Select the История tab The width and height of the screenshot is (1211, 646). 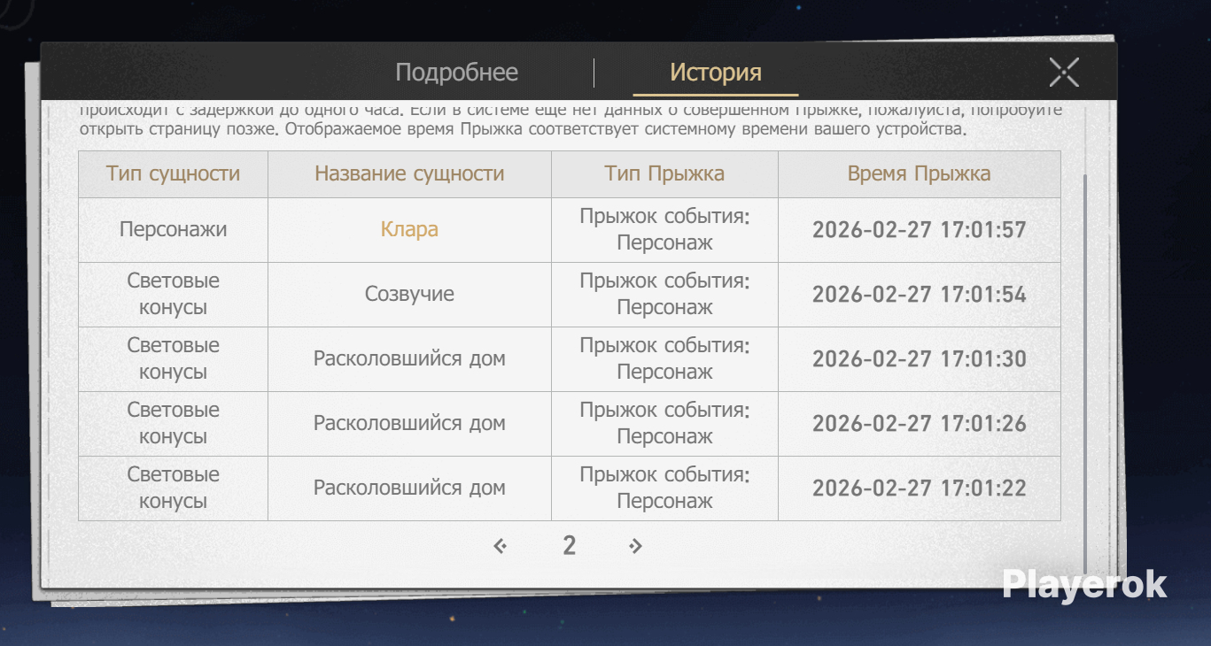(716, 73)
